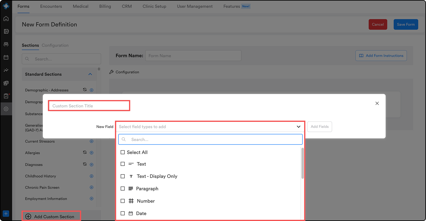This screenshot has width=426, height=221.
Task: Tick the Paragraph field type checkbox
Action: click(x=123, y=189)
